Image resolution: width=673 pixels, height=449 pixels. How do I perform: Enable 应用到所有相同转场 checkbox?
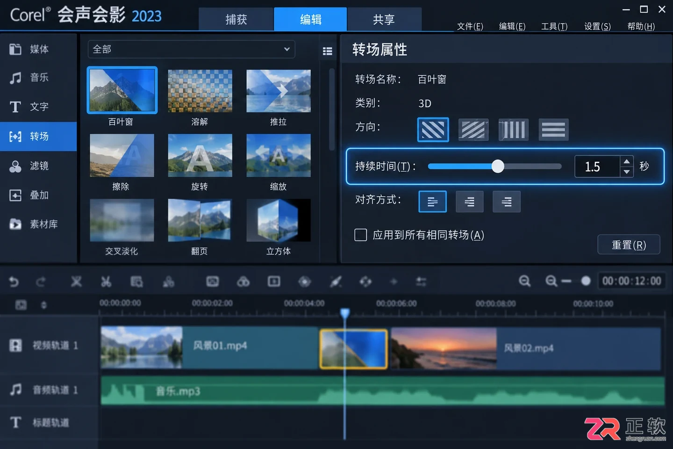point(361,235)
